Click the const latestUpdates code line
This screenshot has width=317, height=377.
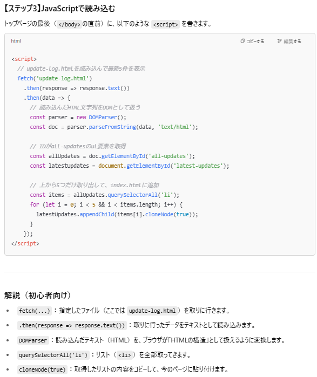click(130, 166)
